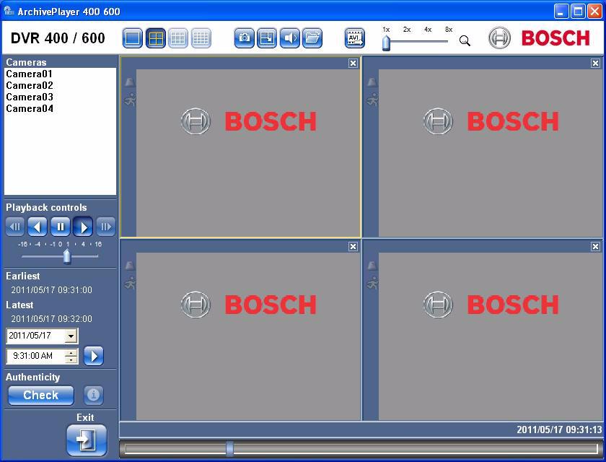Toggle audio with the speaker icon
The width and height of the screenshot is (606, 462).
point(289,38)
